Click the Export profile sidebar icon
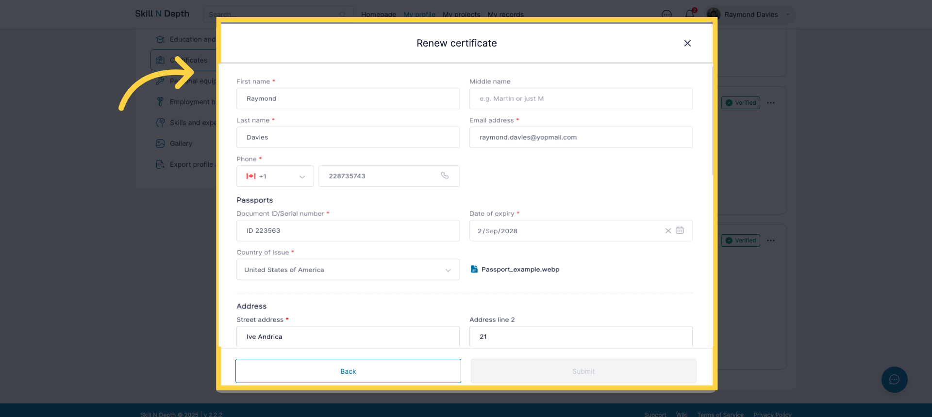The width and height of the screenshot is (932, 417). [160, 164]
